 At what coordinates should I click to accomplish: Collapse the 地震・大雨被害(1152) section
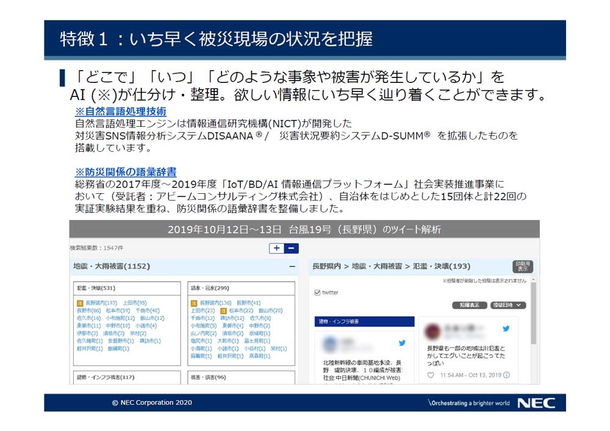pos(292,266)
